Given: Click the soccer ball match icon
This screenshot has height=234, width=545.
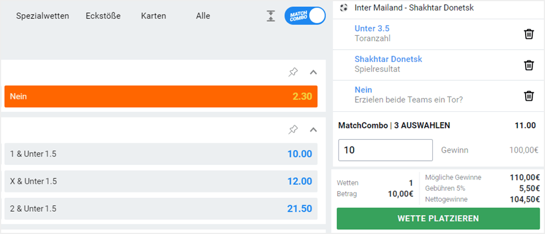Looking at the screenshot, I should [x=343, y=8].
